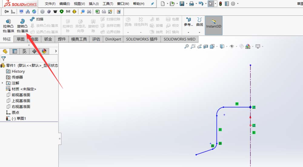The width and height of the screenshot is (303, 167).
Task: Select 传感器 in the feature tree
Action: point(15,77)
